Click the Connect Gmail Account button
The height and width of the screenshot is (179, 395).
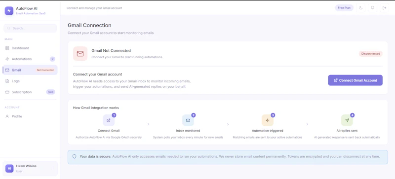pyautogui.click(x=355, y=80)
